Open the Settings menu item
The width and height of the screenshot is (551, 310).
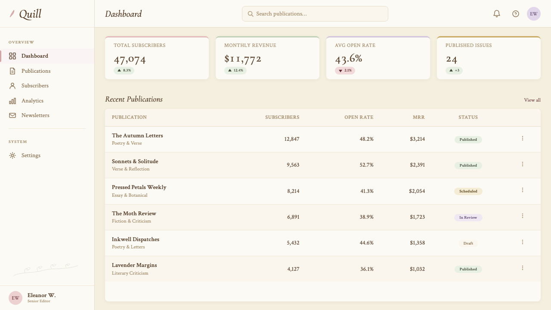click(x=47, y=155)
